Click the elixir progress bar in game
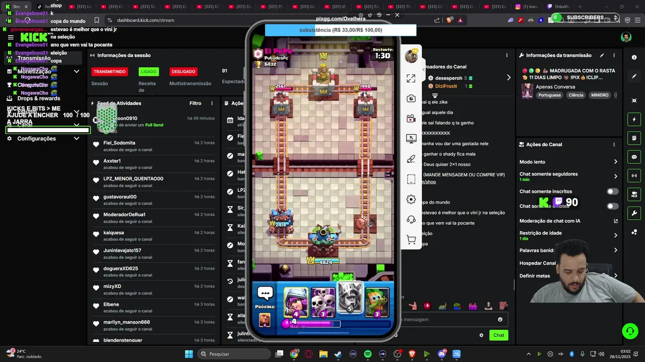The width and height of the screenshot is (645, 362). point(336,323)
